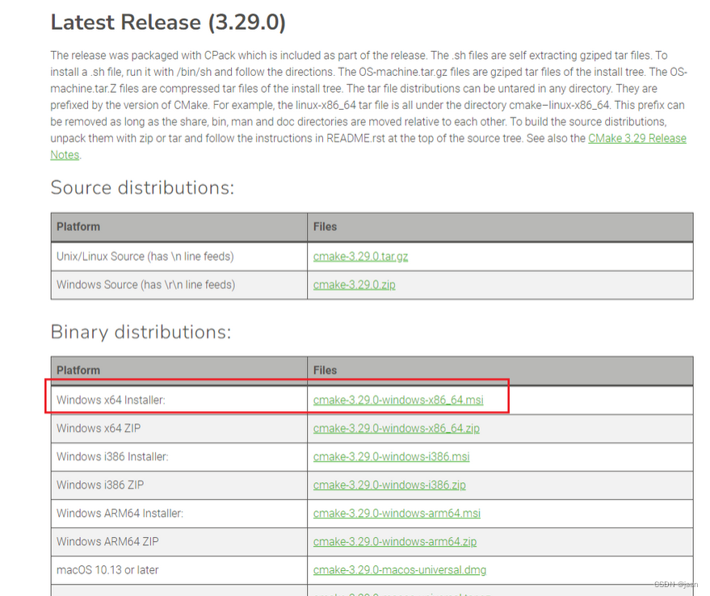Download cmake-3.29.0.tar.gz source

[x=360, y=257]
